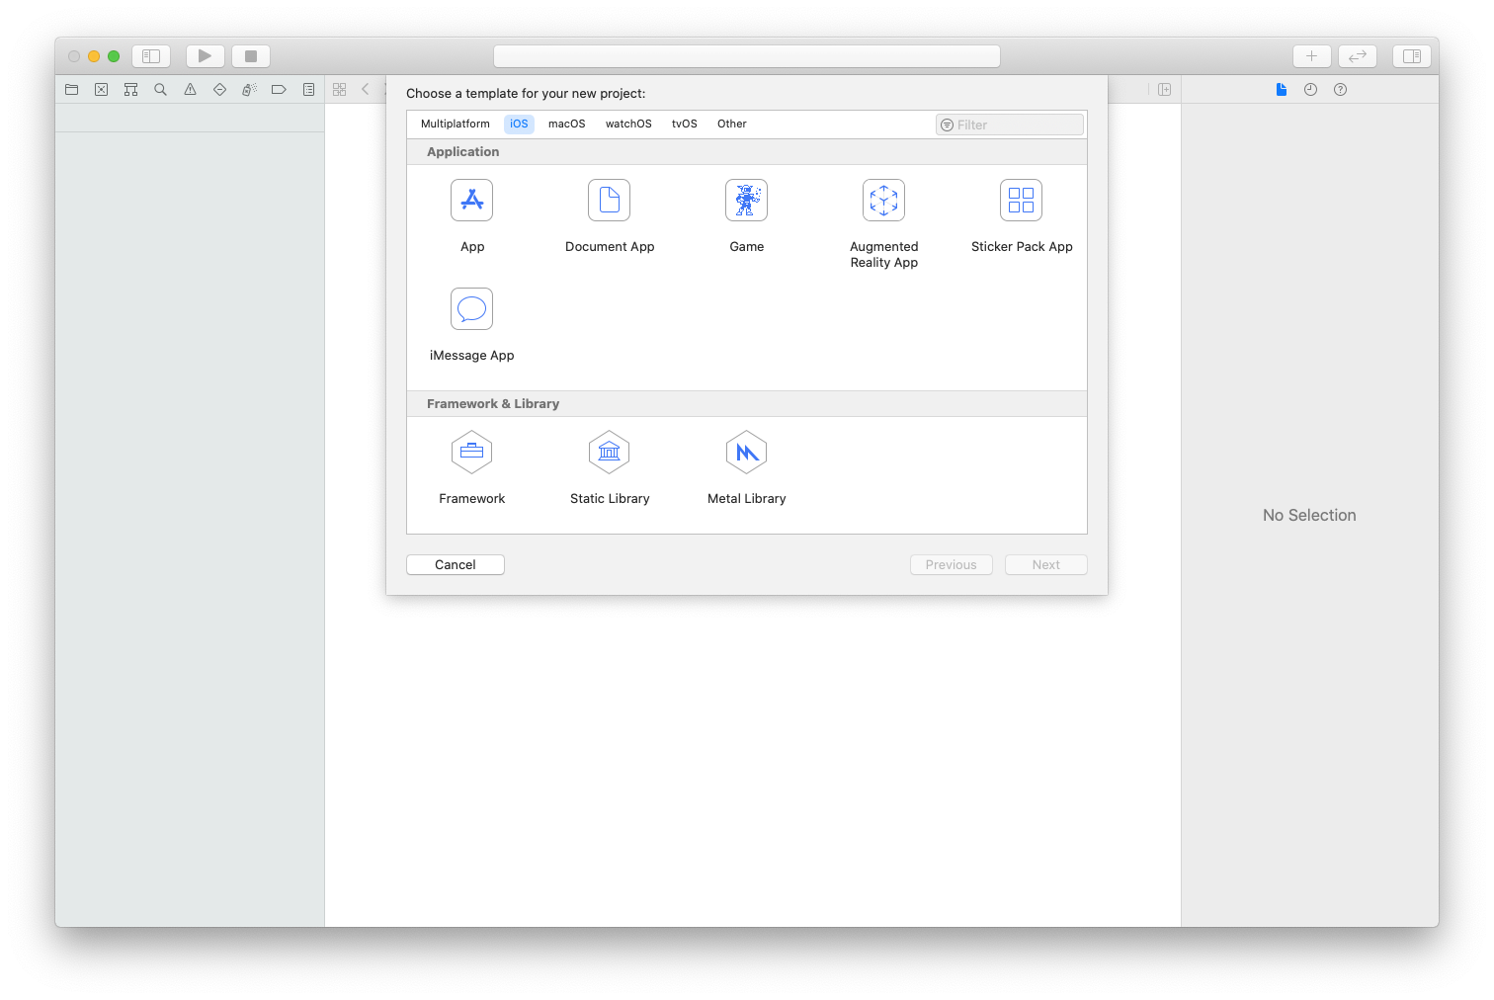
Task: Select the App template icon
Action: [x=472, y=201]
